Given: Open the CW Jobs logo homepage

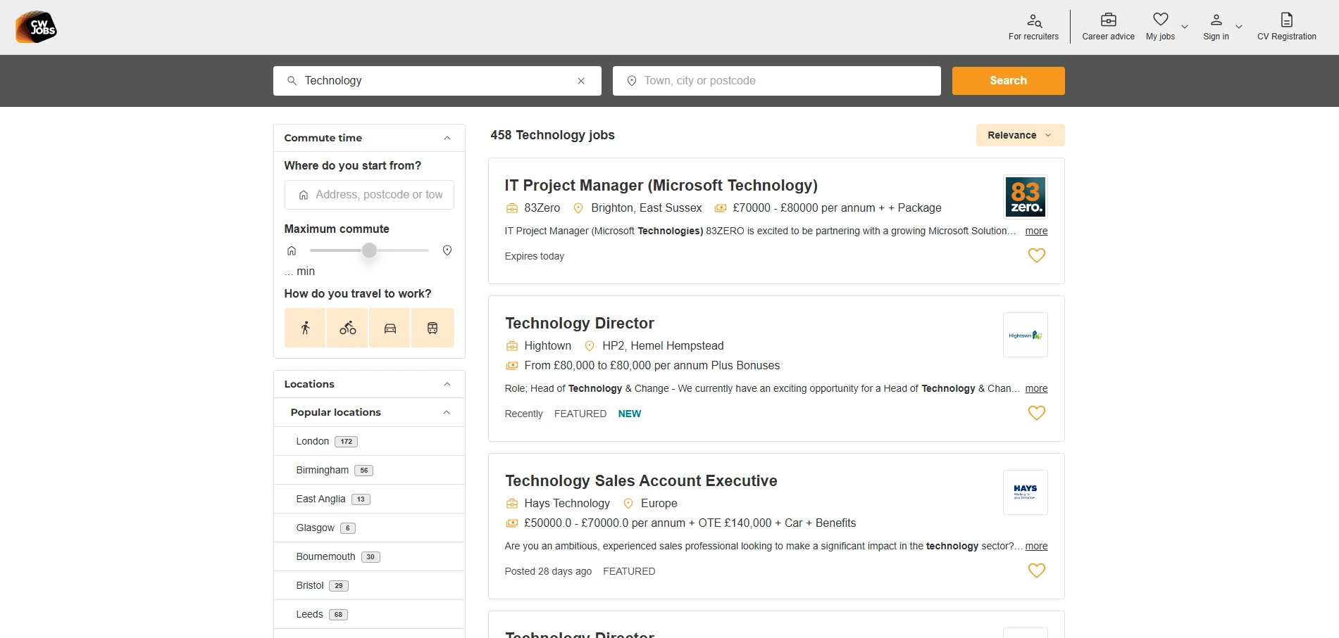Looking at the screenshot, I should pyautogui.click(x=36, y=27).
